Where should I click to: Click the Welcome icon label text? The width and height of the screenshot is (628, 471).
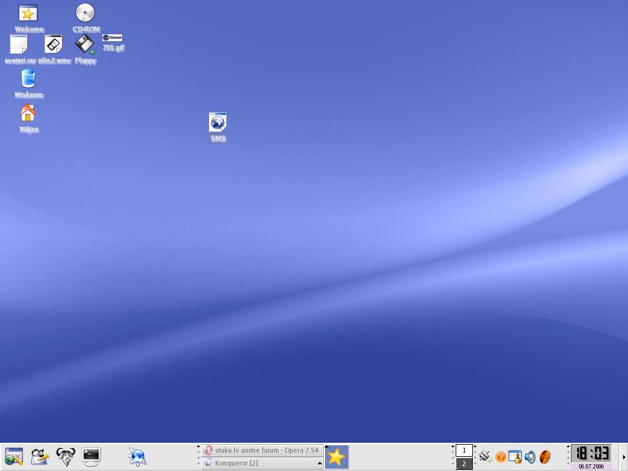tap(29, 29)
